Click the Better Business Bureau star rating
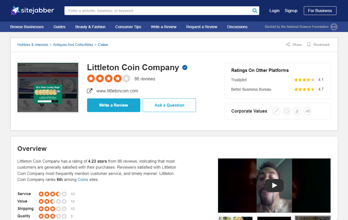 pos(304,89)
